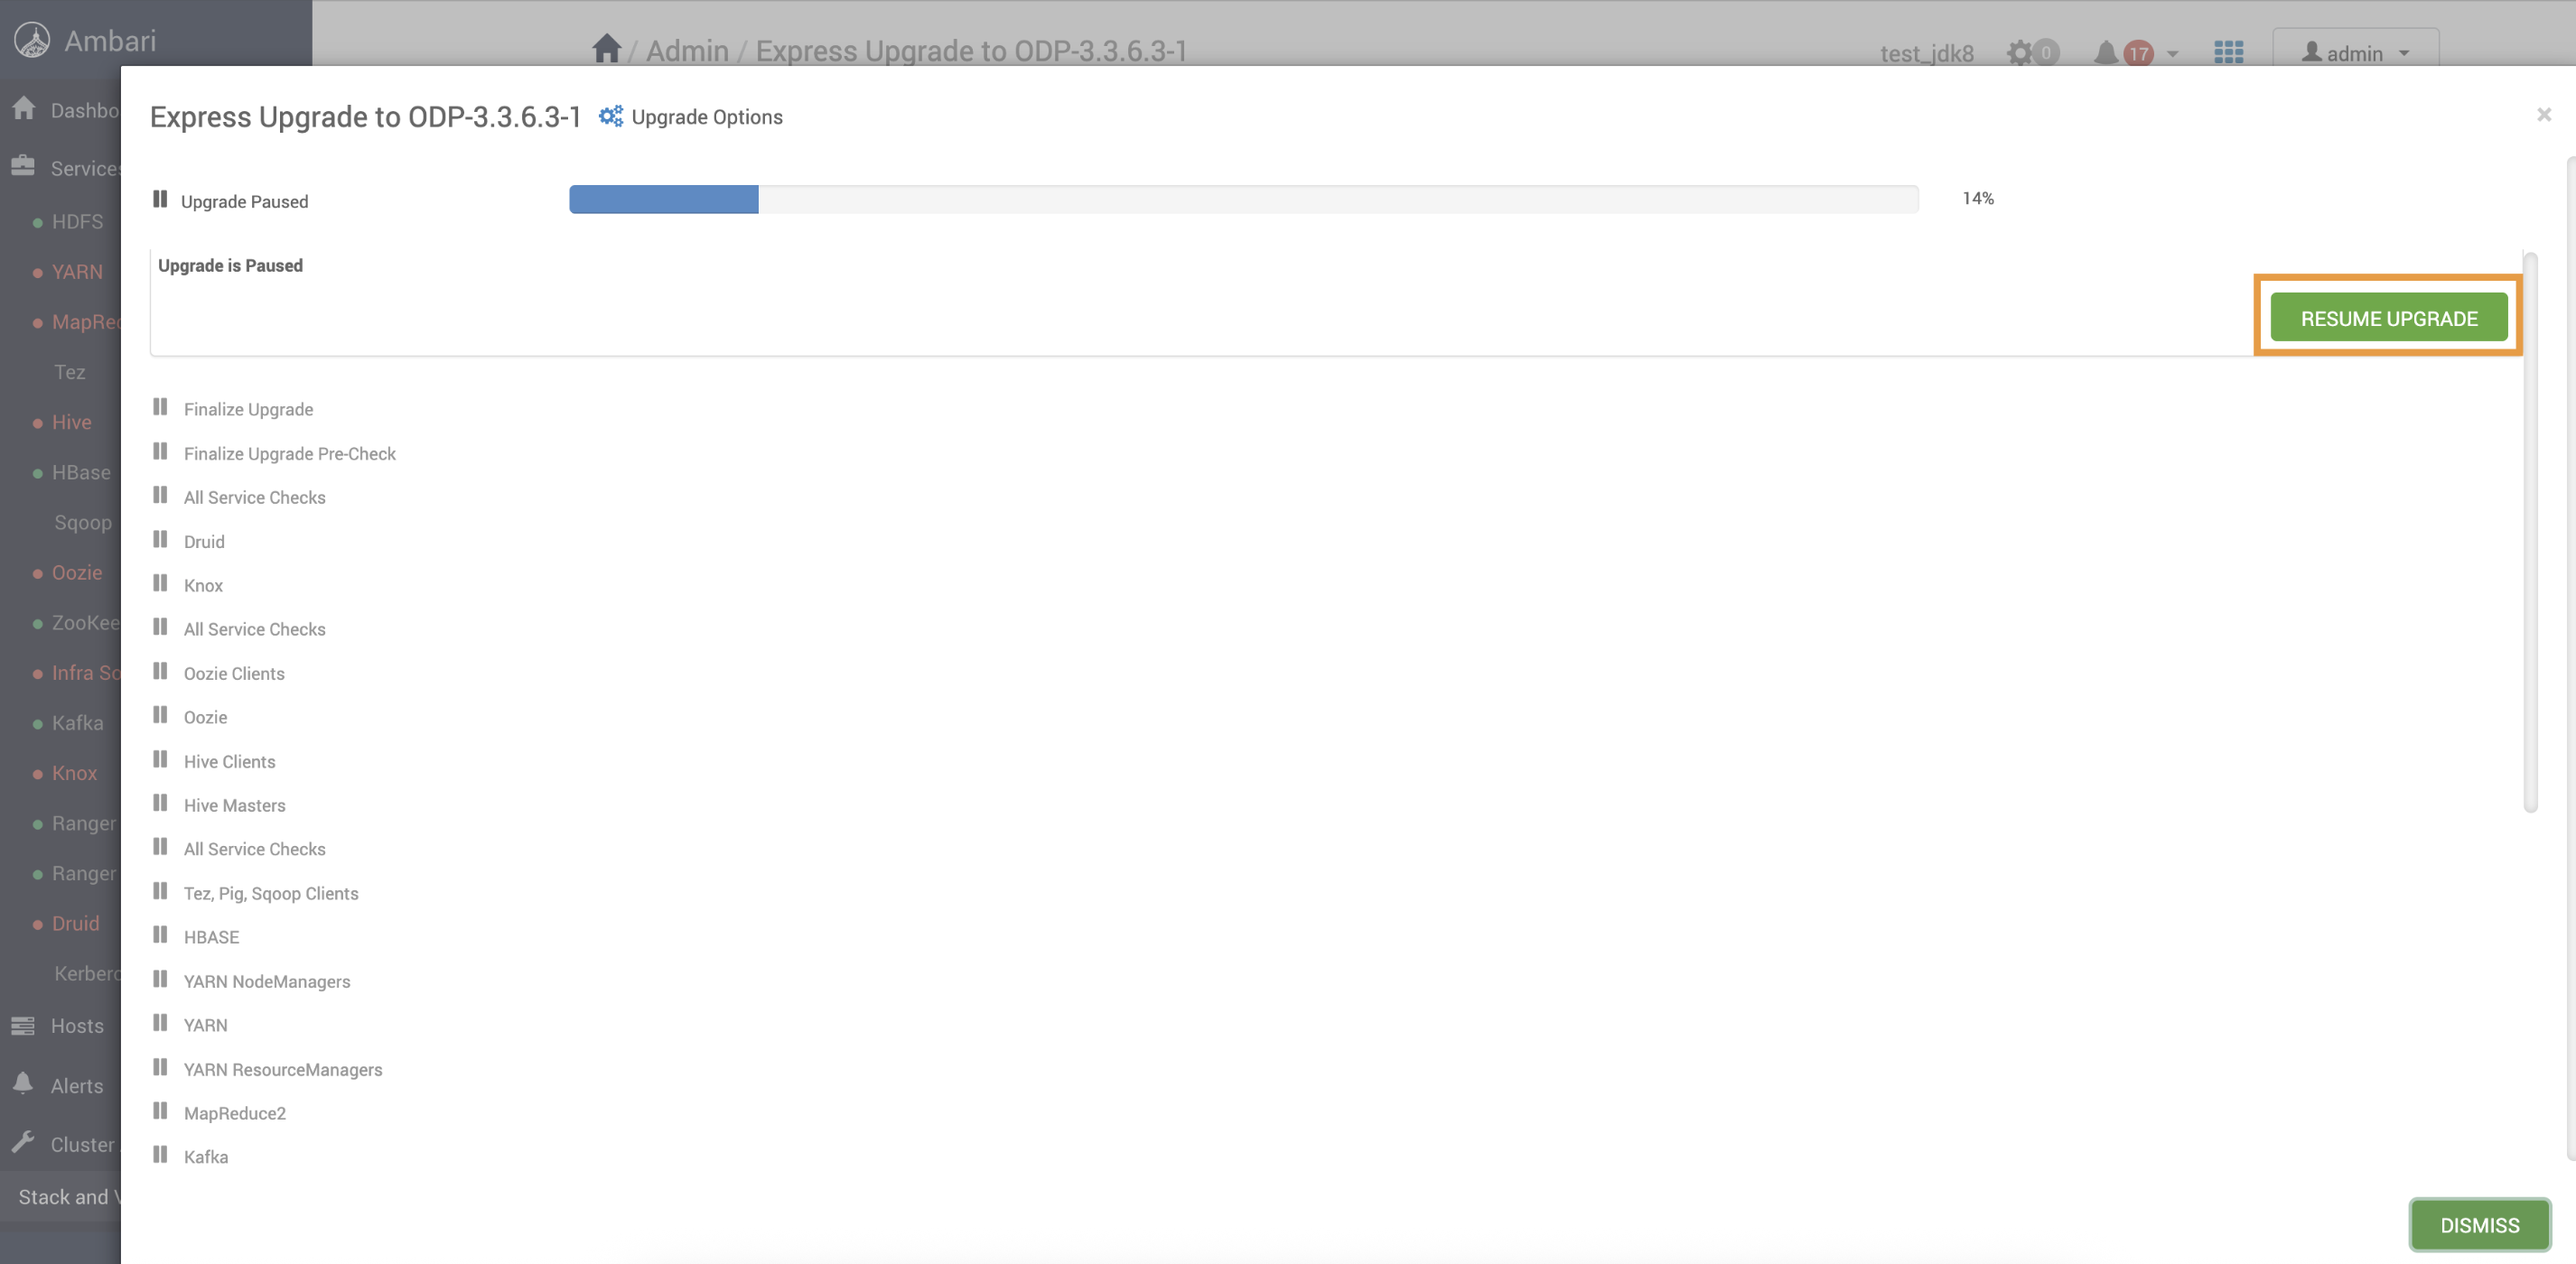
Task: Select the Kafka upgrade step
Action: (206, 1157)
